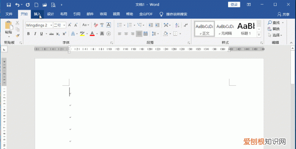Apply distributed alignment

click(x=146, y=34)
